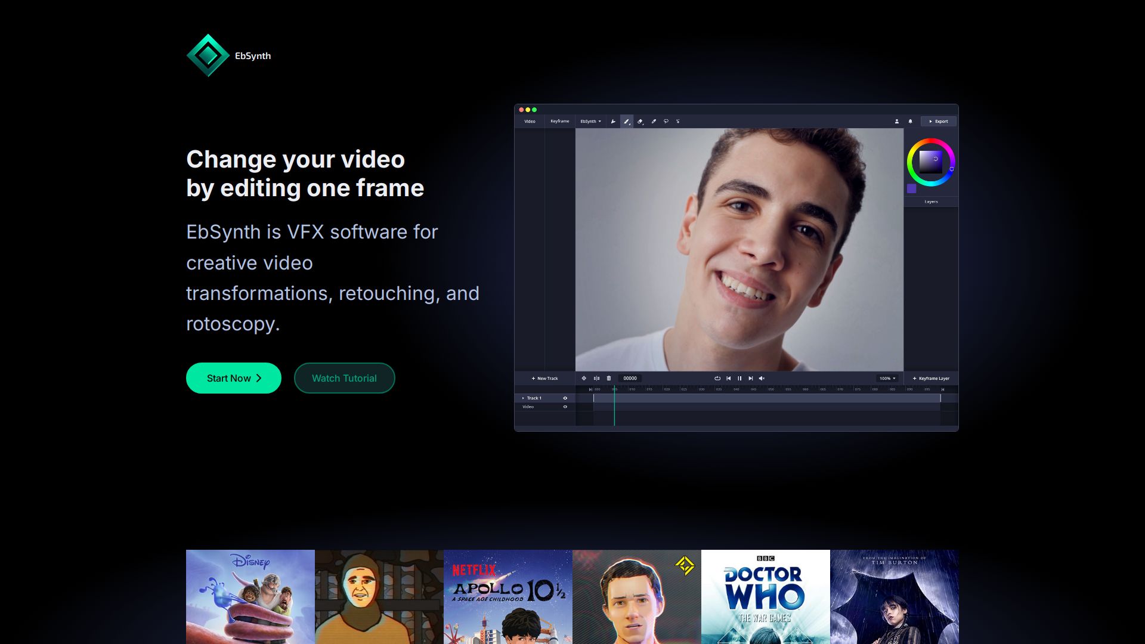Select the eraser tool
Screen dimensions: 1145x644
coord(640,122)
